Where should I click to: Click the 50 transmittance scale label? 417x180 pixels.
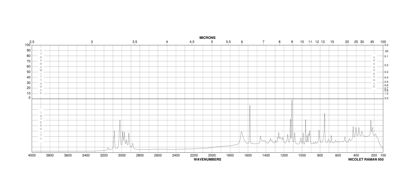pos(29,72)
